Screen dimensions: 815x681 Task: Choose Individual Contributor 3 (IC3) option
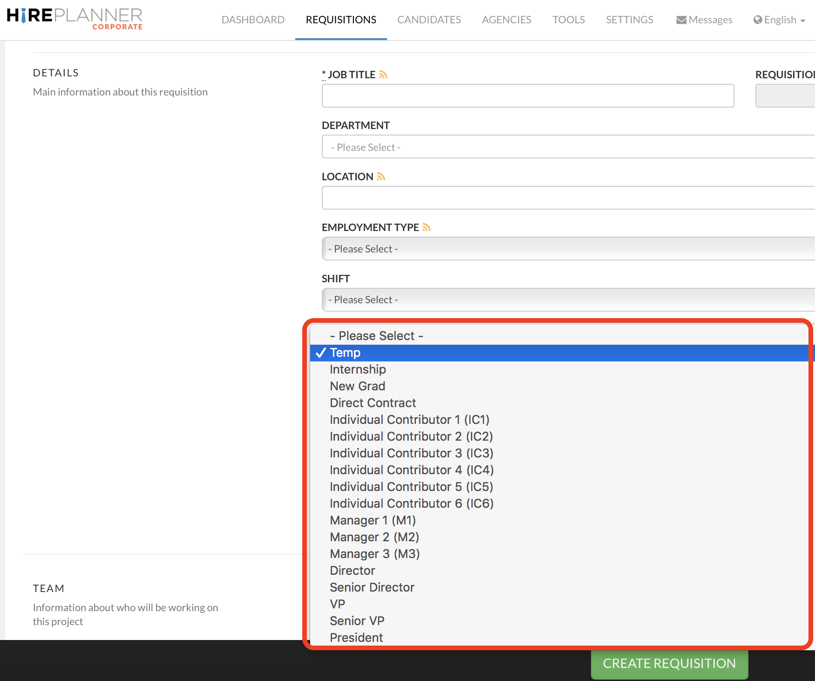click(411, 453)
